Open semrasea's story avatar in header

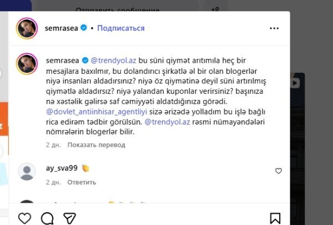[27, 28]
